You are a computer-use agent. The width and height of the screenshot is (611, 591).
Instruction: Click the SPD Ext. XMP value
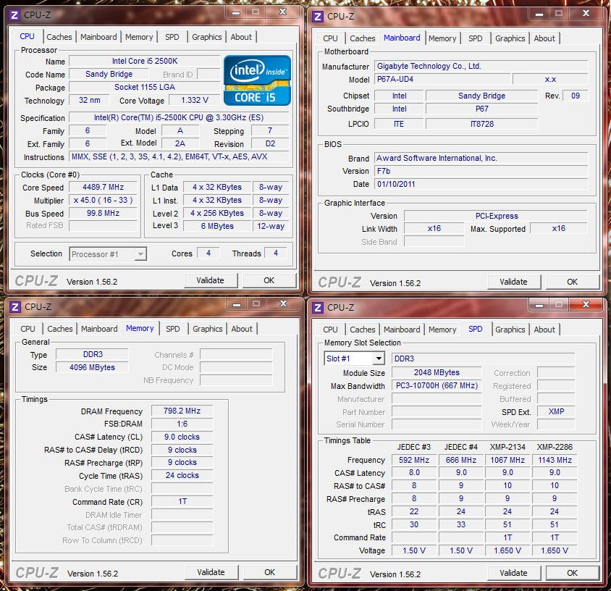click(x=556, y=411)
